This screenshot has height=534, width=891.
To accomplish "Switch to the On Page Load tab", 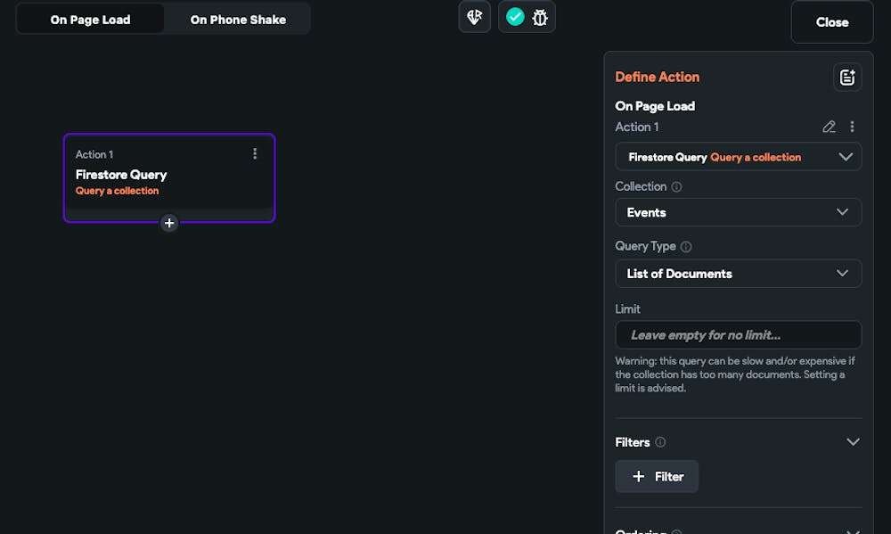I will click(90, 20).
